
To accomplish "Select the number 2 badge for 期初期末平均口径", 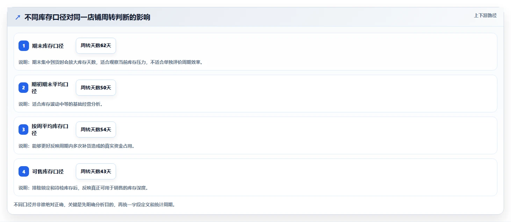I will [24, 88].
